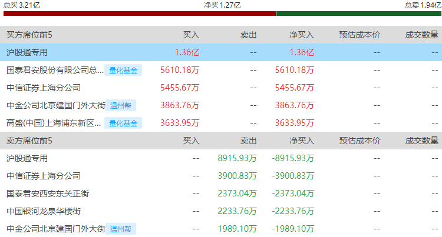Click 净买 1.27亿 label
The height and width of the screenshot is (237, 442).
222,5
